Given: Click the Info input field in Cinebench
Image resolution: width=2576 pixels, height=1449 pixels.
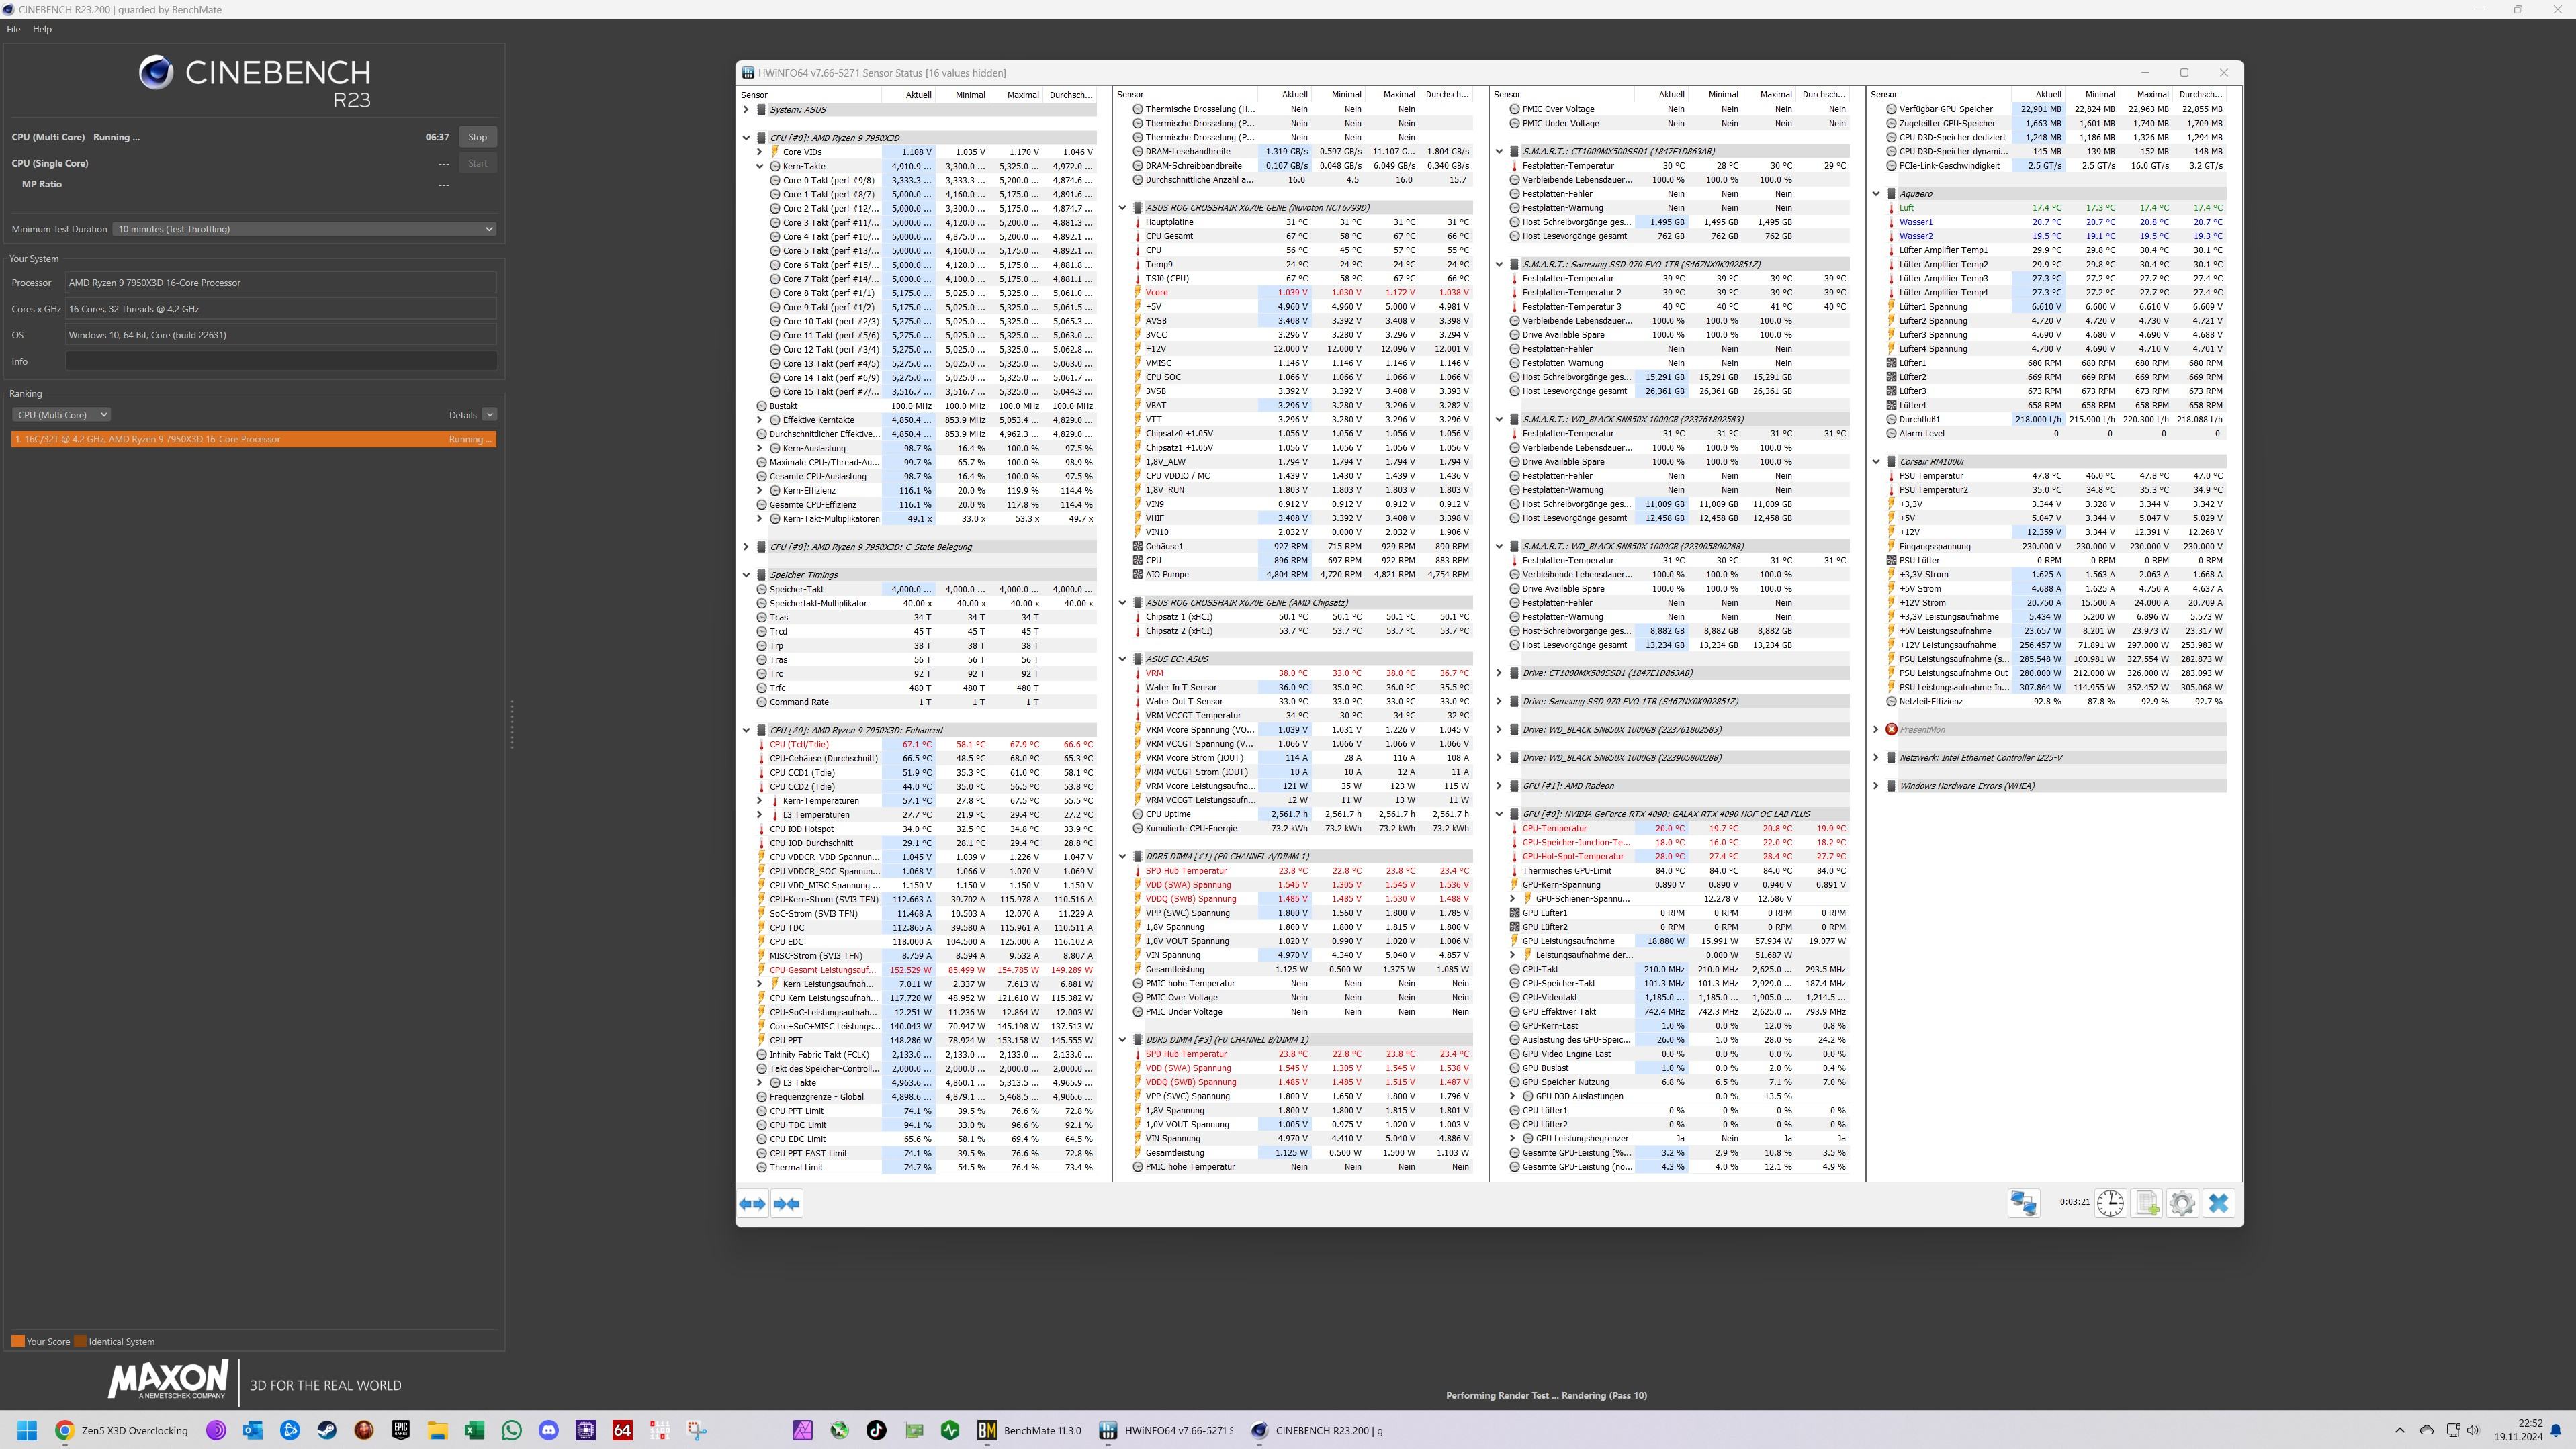Looking at the screenshot, I should pos(281,361).
